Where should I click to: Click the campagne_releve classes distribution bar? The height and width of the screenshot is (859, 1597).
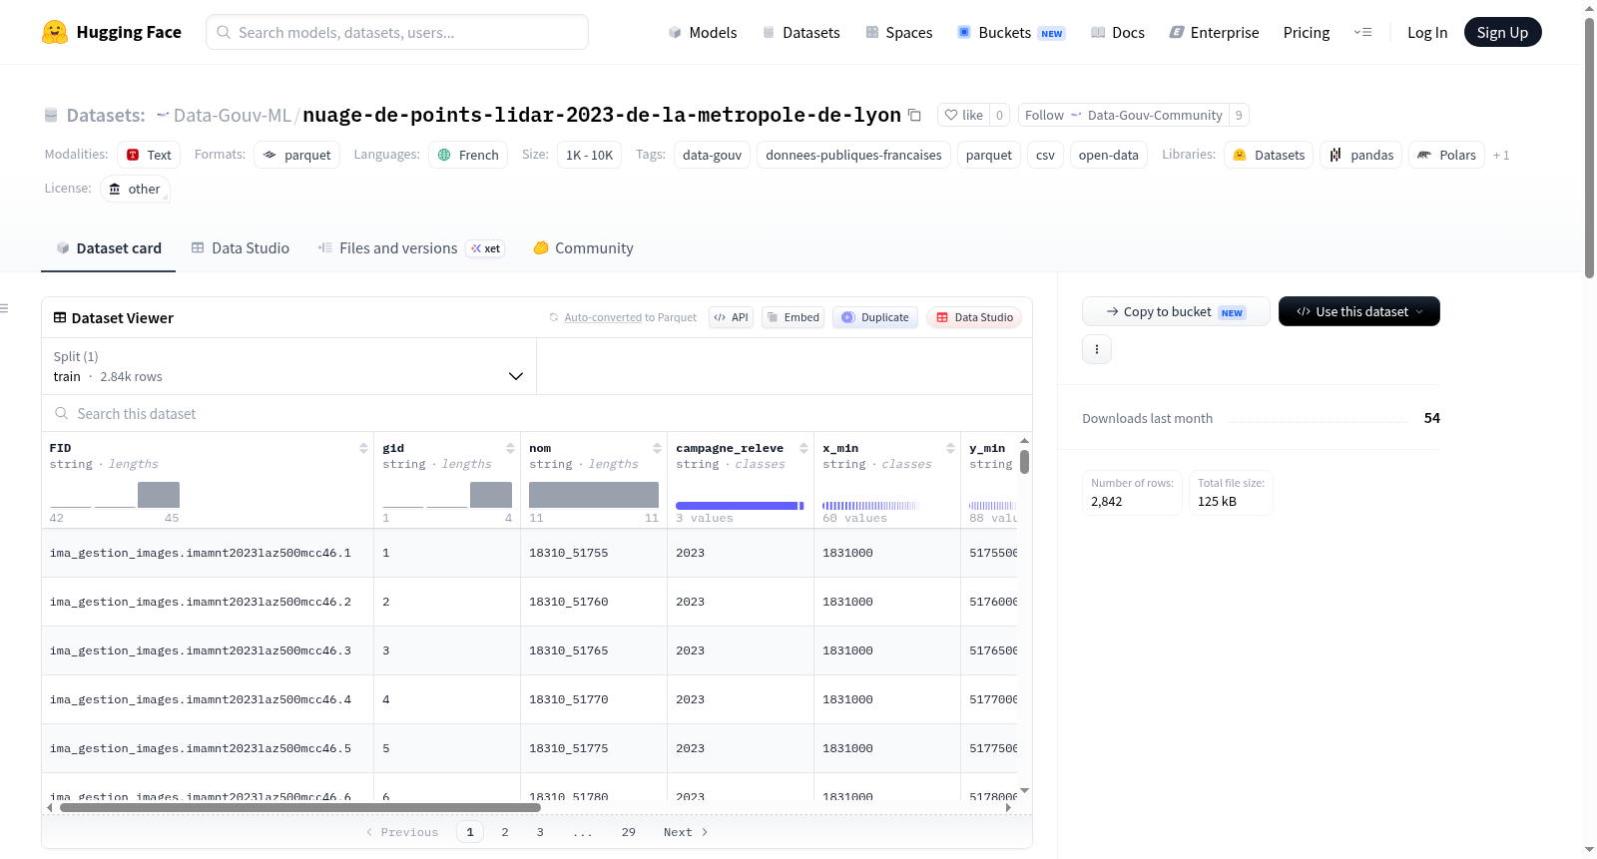(x=740, y=506)
